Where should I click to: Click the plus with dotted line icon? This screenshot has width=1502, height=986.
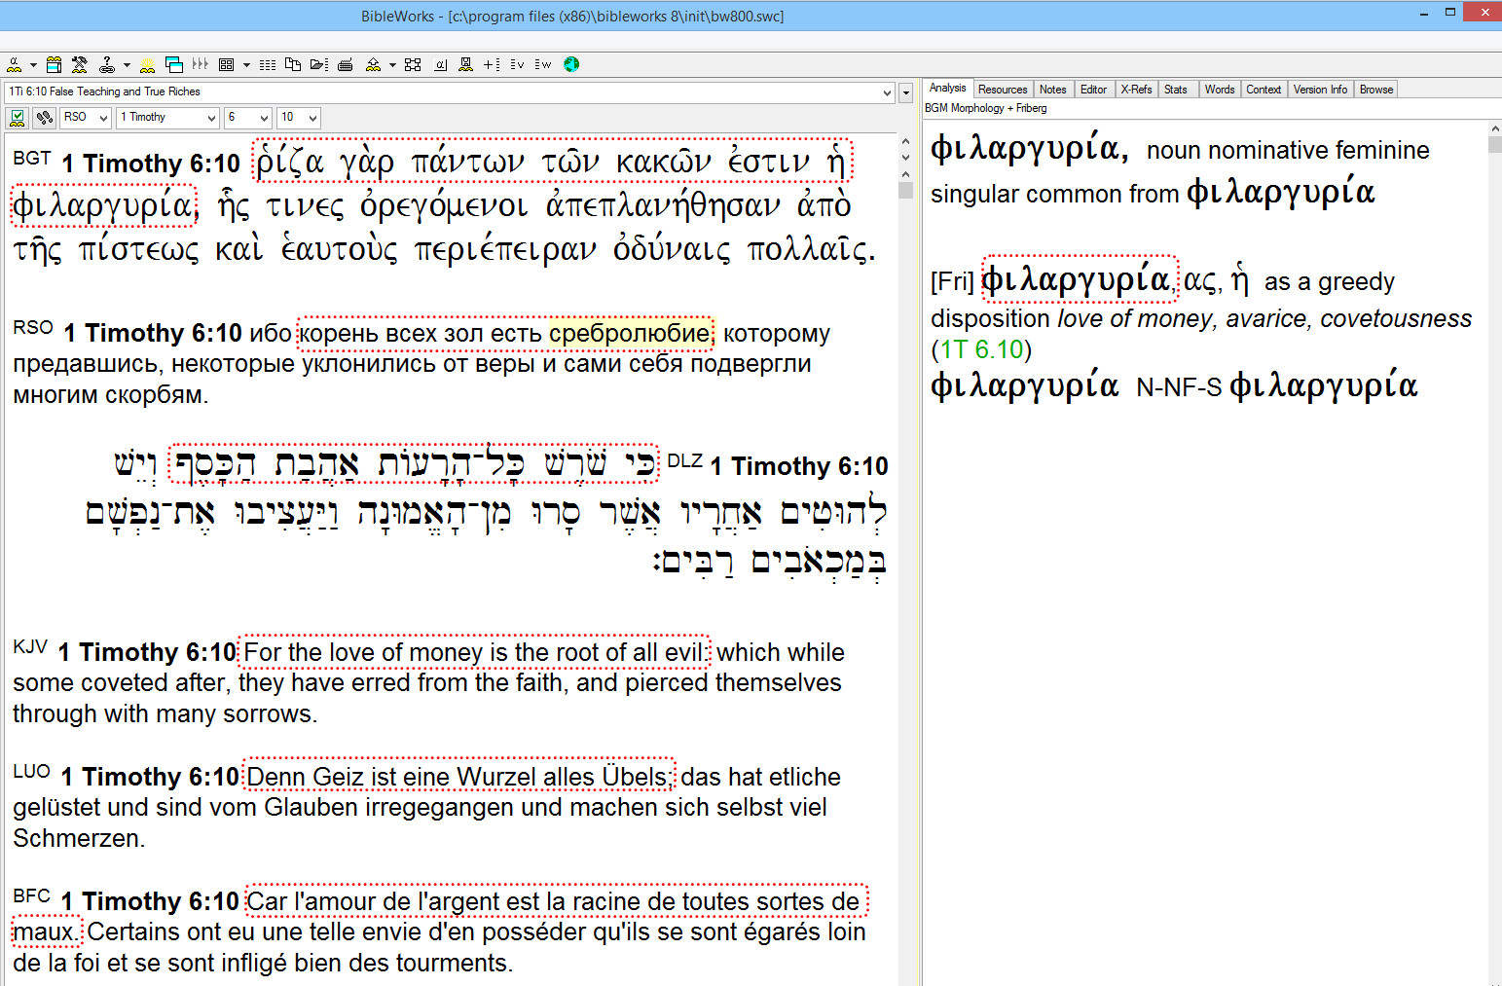[x=492, y=64]
